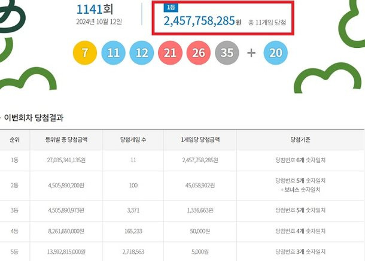
Task: Click criteria 당첨번호 6개 숫자일치
Action: 300,160
